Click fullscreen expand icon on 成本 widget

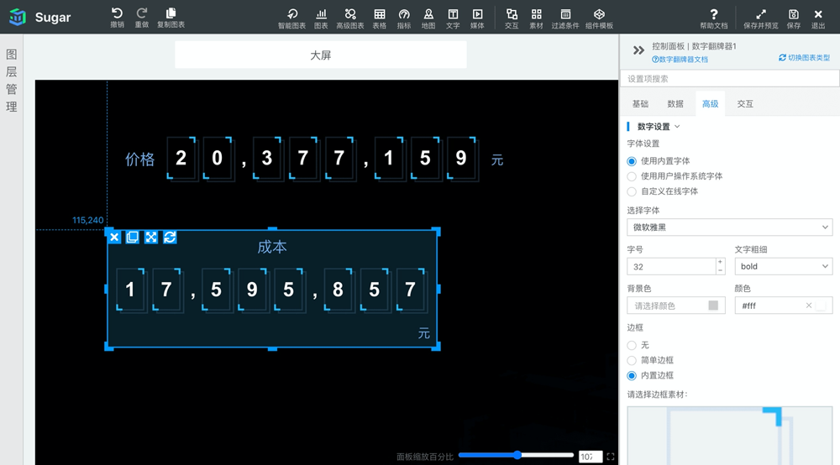[x=151, y=237]
